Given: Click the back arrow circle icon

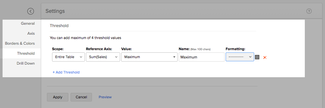Looking at the screenshot, I should pos(31,11).
